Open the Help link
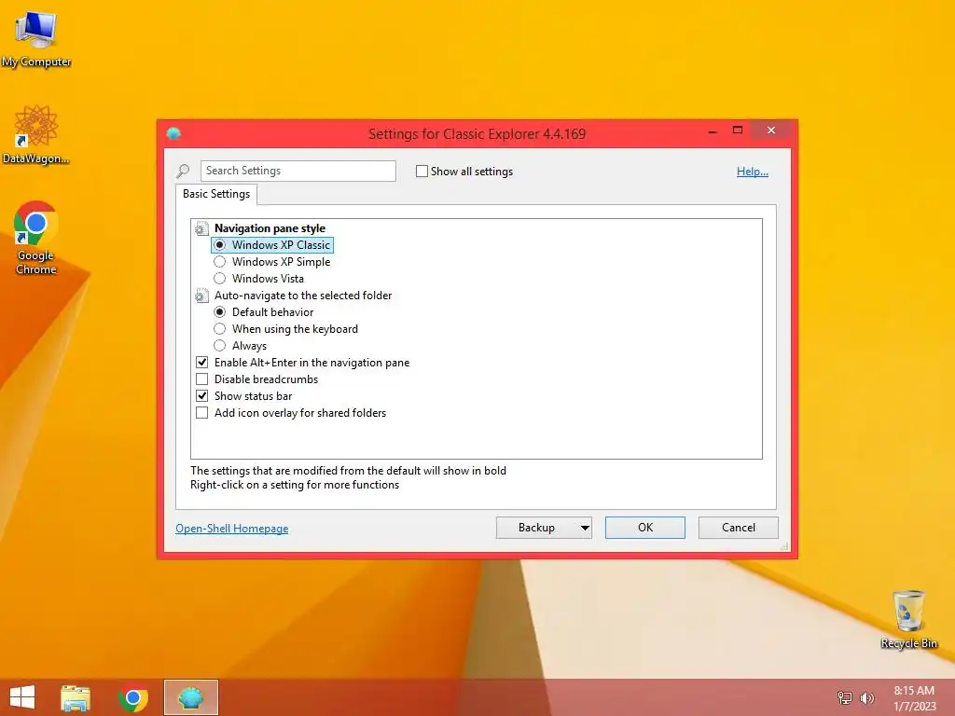 coord(753,172)
